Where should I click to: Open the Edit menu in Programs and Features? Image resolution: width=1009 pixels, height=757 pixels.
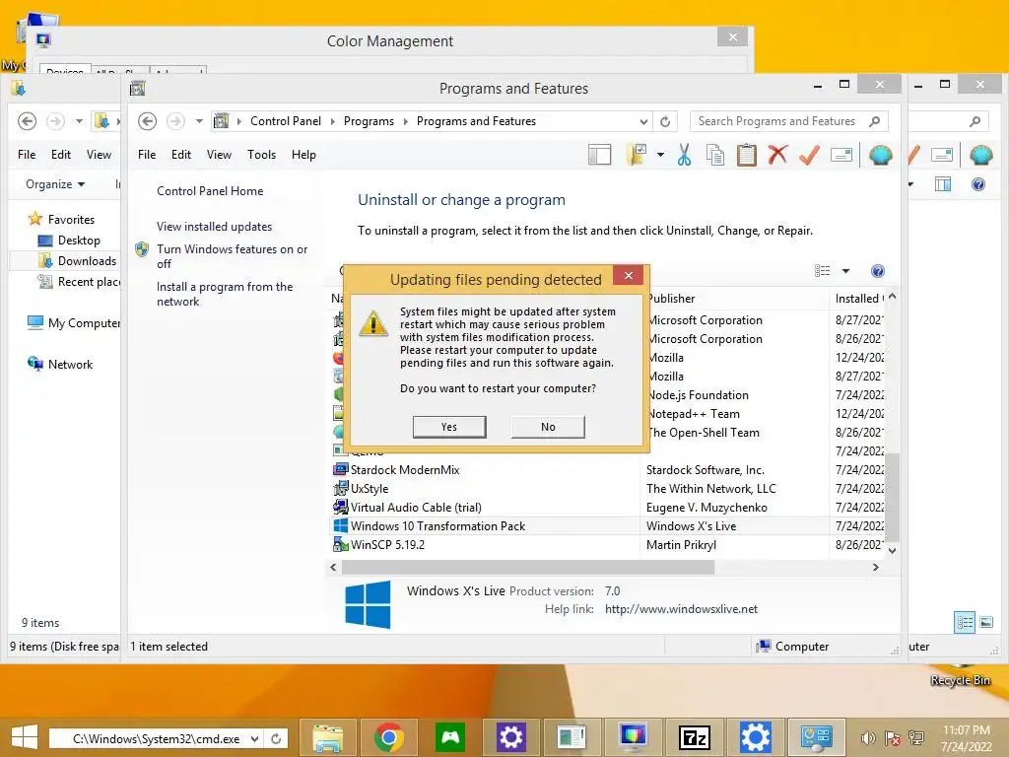(181, 155)
